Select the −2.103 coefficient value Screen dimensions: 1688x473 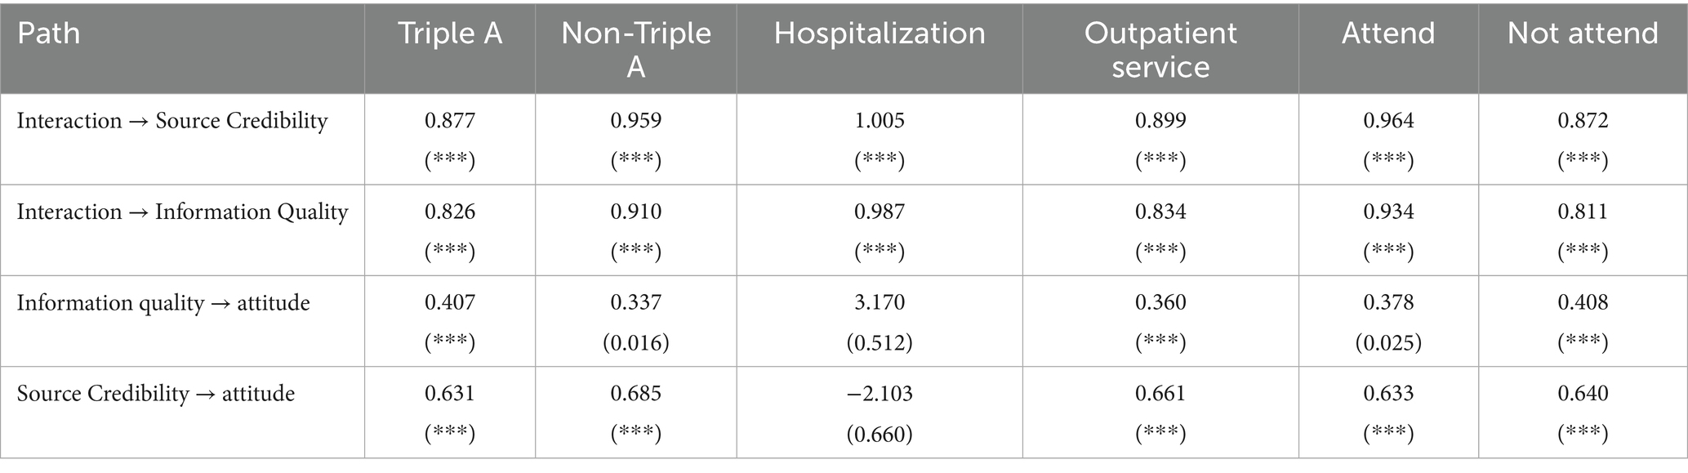point(880,394)
